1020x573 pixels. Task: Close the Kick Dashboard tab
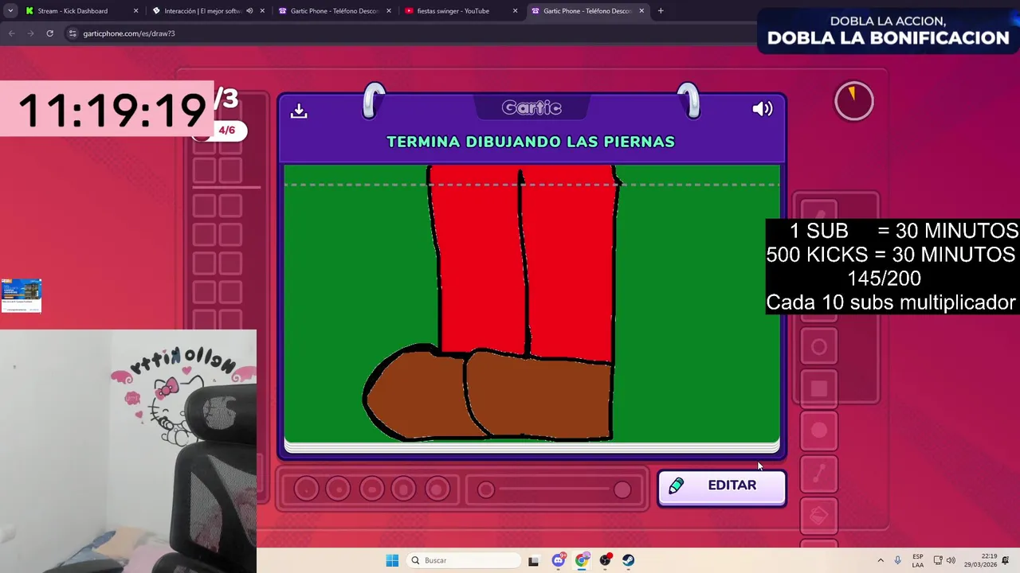[x=135, y=11]
